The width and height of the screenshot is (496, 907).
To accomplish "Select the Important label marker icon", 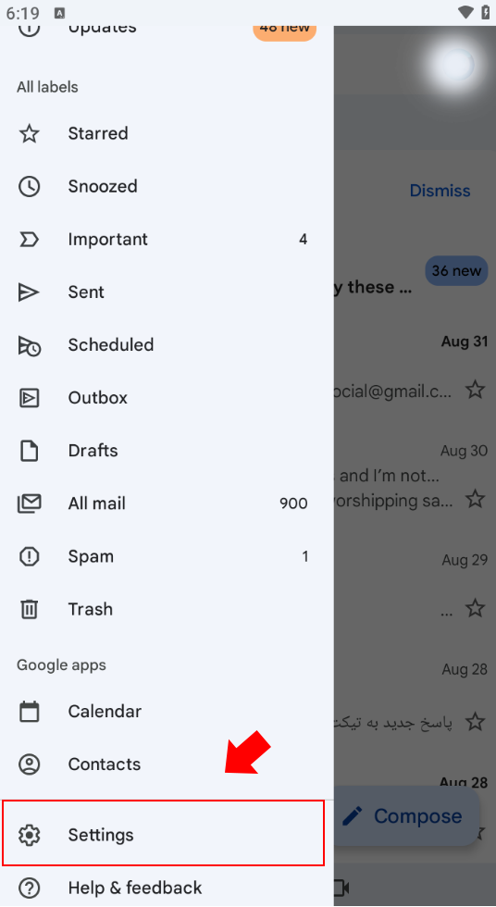I will (29, 240).
